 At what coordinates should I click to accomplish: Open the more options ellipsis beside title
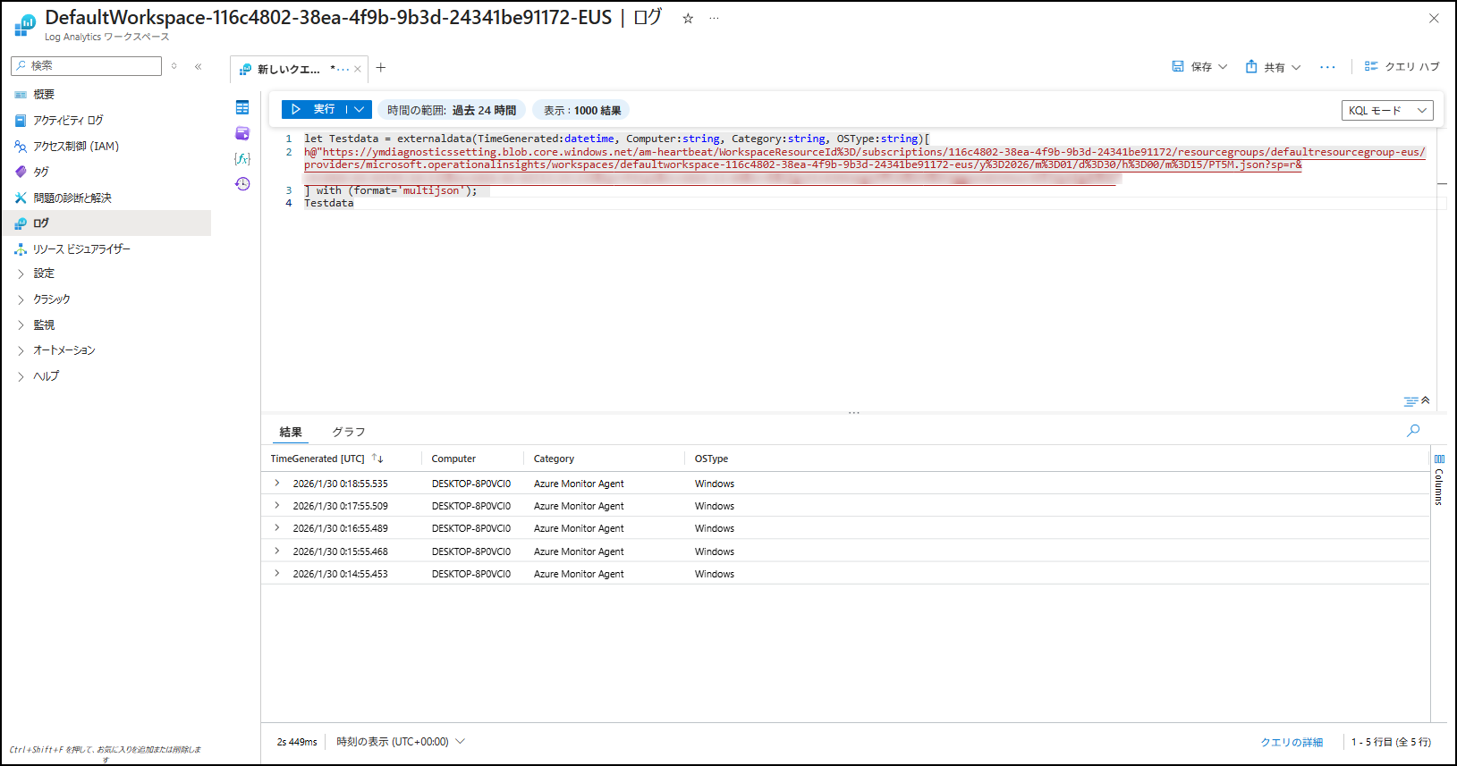(x=714, y=18)
